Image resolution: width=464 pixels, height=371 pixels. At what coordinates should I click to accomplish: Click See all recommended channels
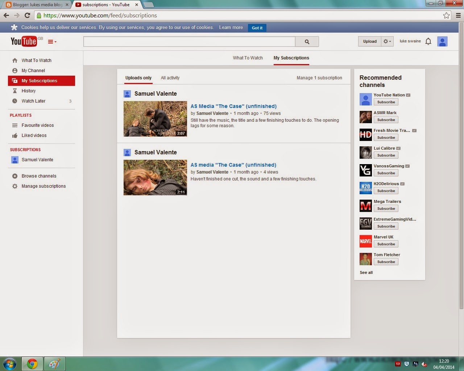click(x=366, y=272)
